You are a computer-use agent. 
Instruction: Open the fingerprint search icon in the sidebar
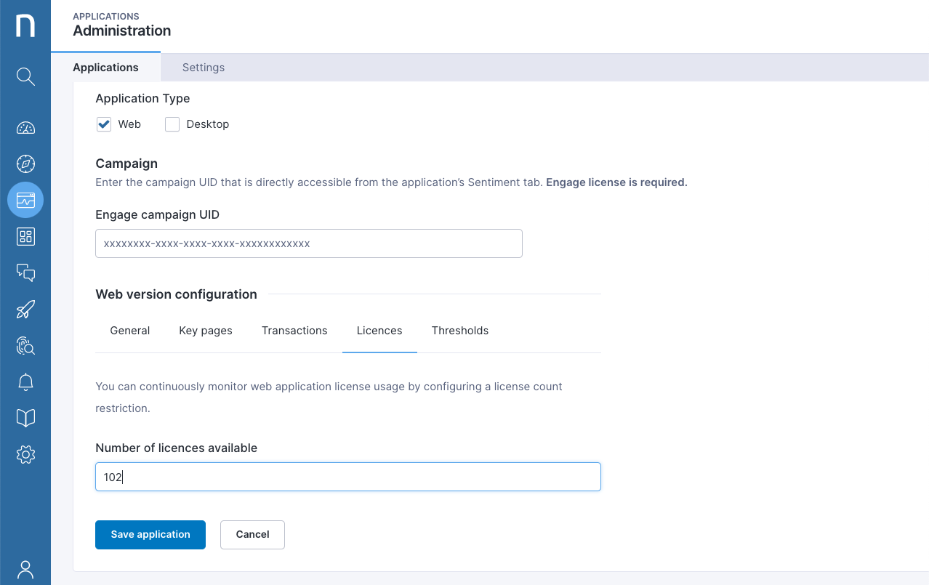pos(25,345)
